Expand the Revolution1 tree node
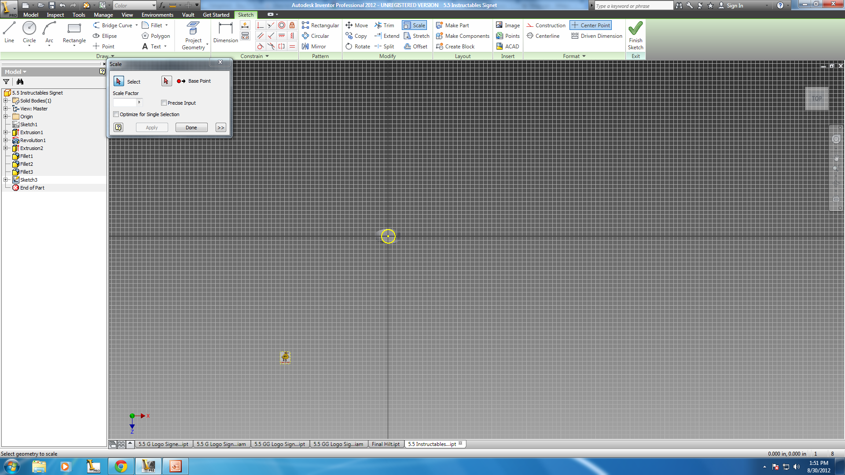 (x=6, y=140)
